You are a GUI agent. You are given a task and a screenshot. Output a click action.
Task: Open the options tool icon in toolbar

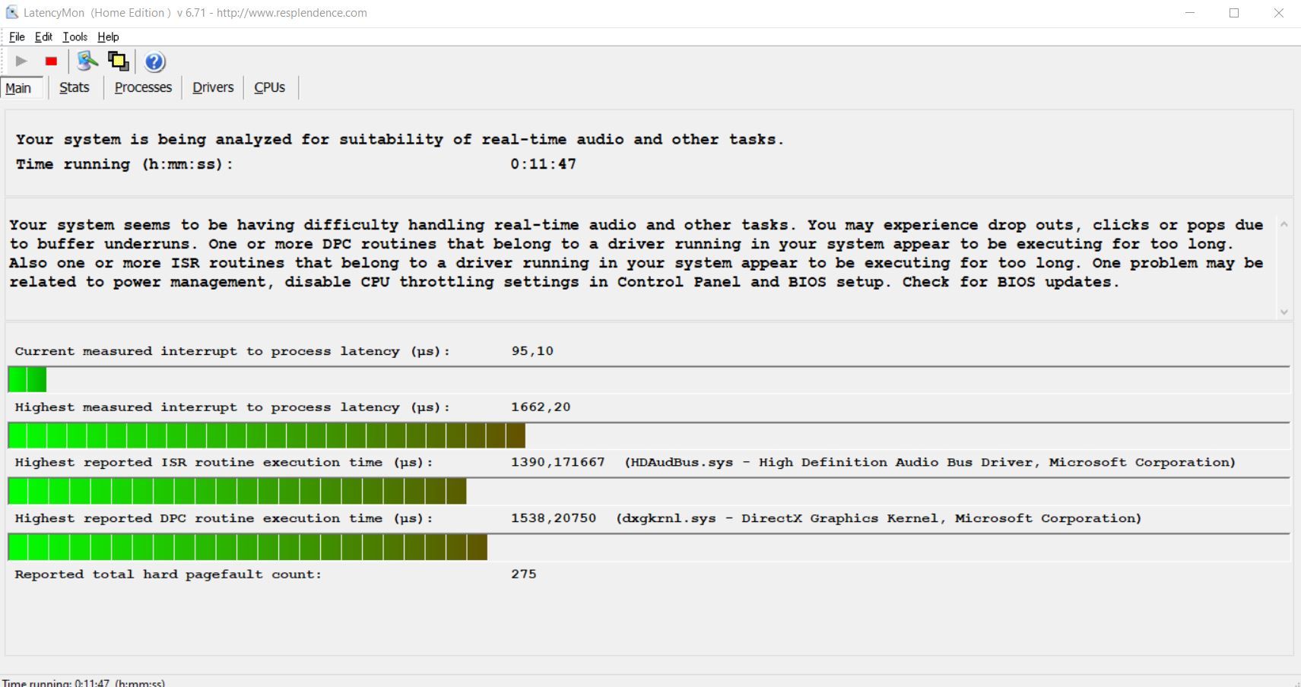coord(87,61)
